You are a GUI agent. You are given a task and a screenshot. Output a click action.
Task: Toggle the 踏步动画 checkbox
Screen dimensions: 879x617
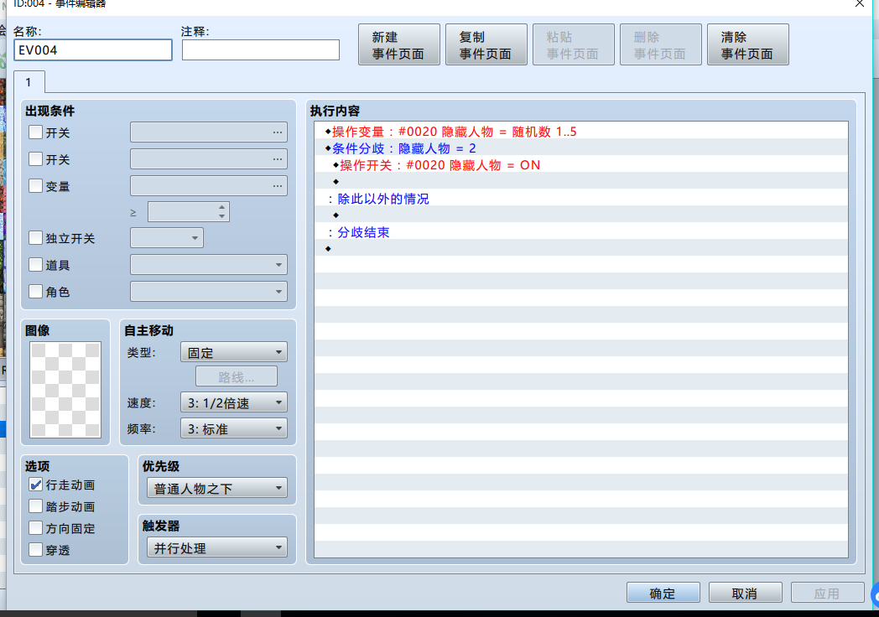point(35,506)
